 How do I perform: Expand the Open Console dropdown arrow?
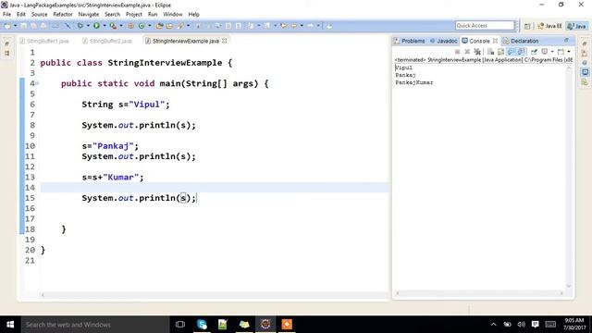tap(569, 52)
